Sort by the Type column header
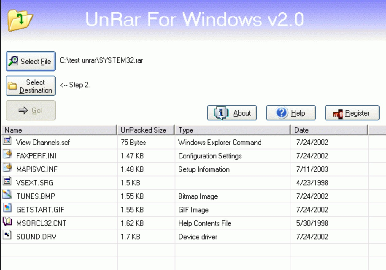 pos(233,130)
